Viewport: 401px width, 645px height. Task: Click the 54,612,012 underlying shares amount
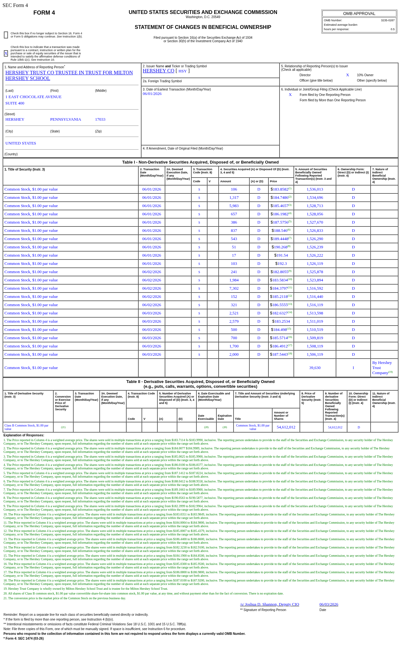point(286,427)
